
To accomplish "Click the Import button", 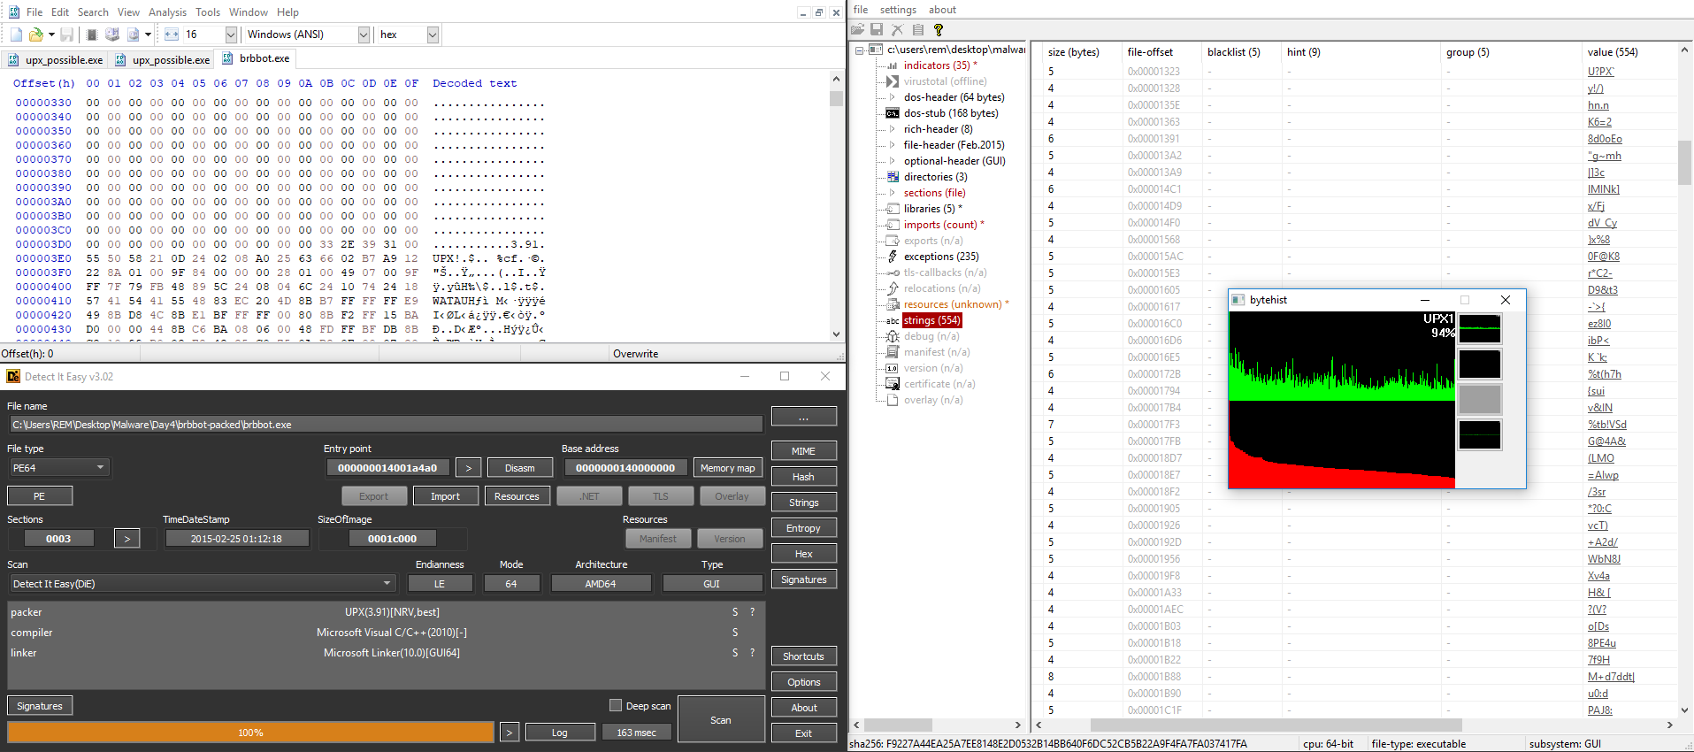I will click(x=445, y=496).
